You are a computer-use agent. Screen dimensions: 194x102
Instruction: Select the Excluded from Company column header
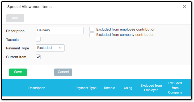point(175,88)
